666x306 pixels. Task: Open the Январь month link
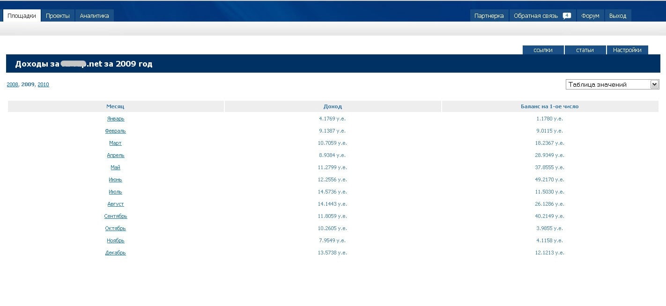coord(116,119)
